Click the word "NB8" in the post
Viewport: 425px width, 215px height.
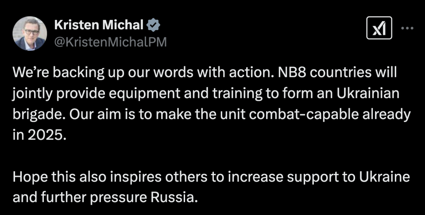285,72
